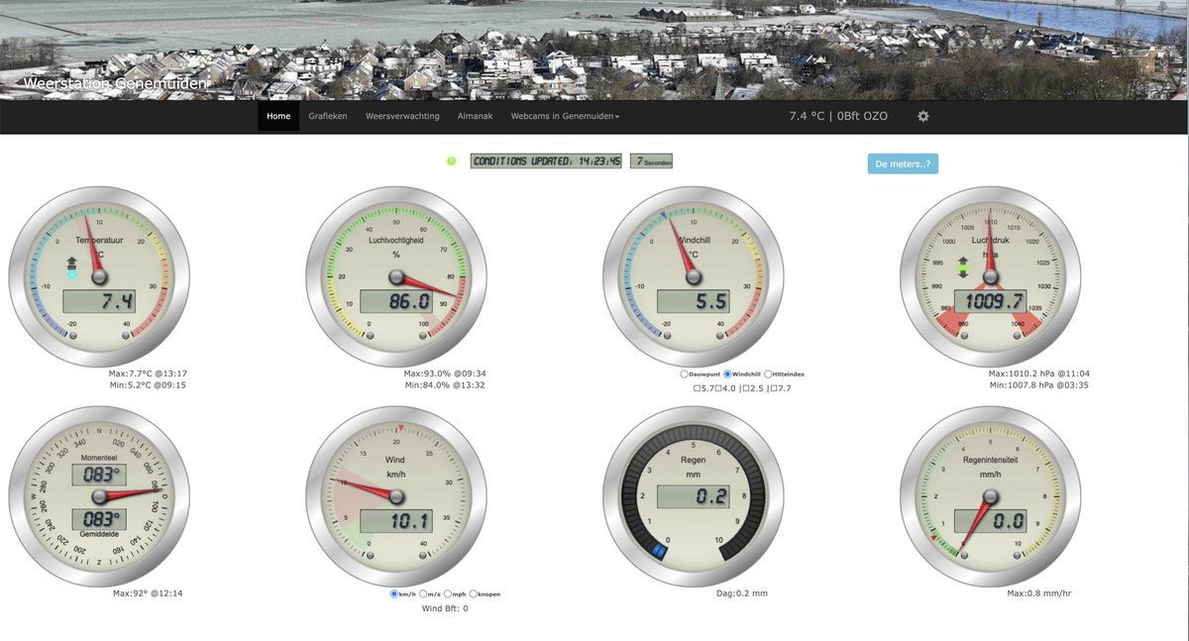Select the Windchill radio button

pyautogui.click(x=727, y=374)
